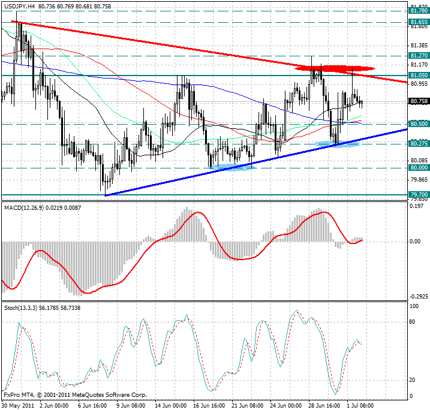Click the 79.700 support level label

419,195
